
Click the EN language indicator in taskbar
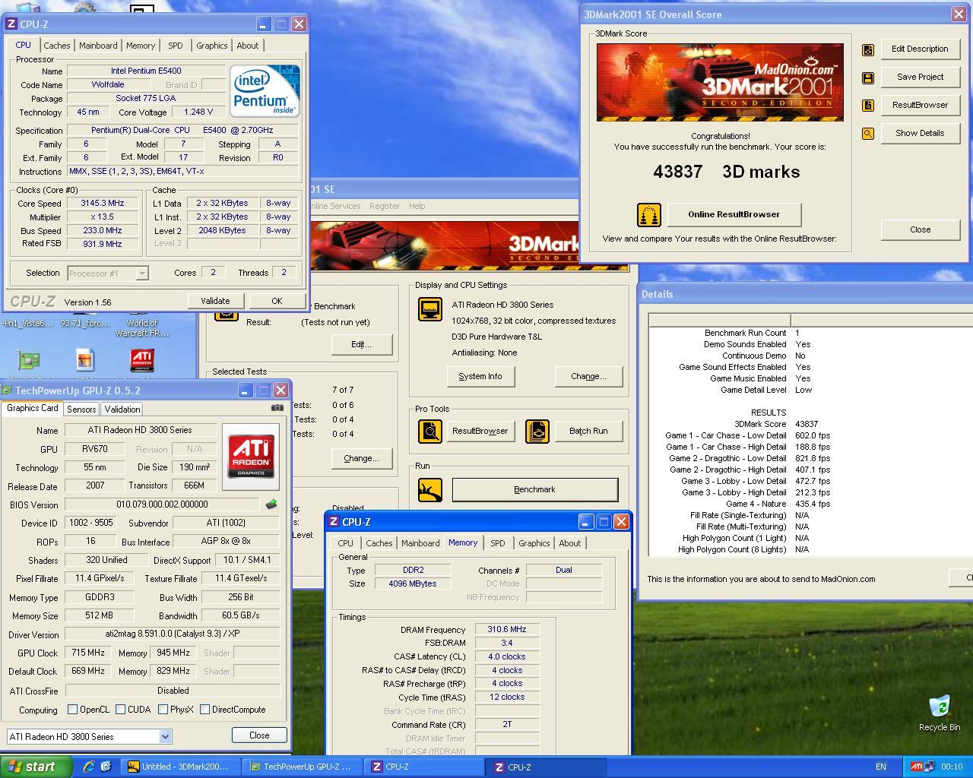pos(880,767)
